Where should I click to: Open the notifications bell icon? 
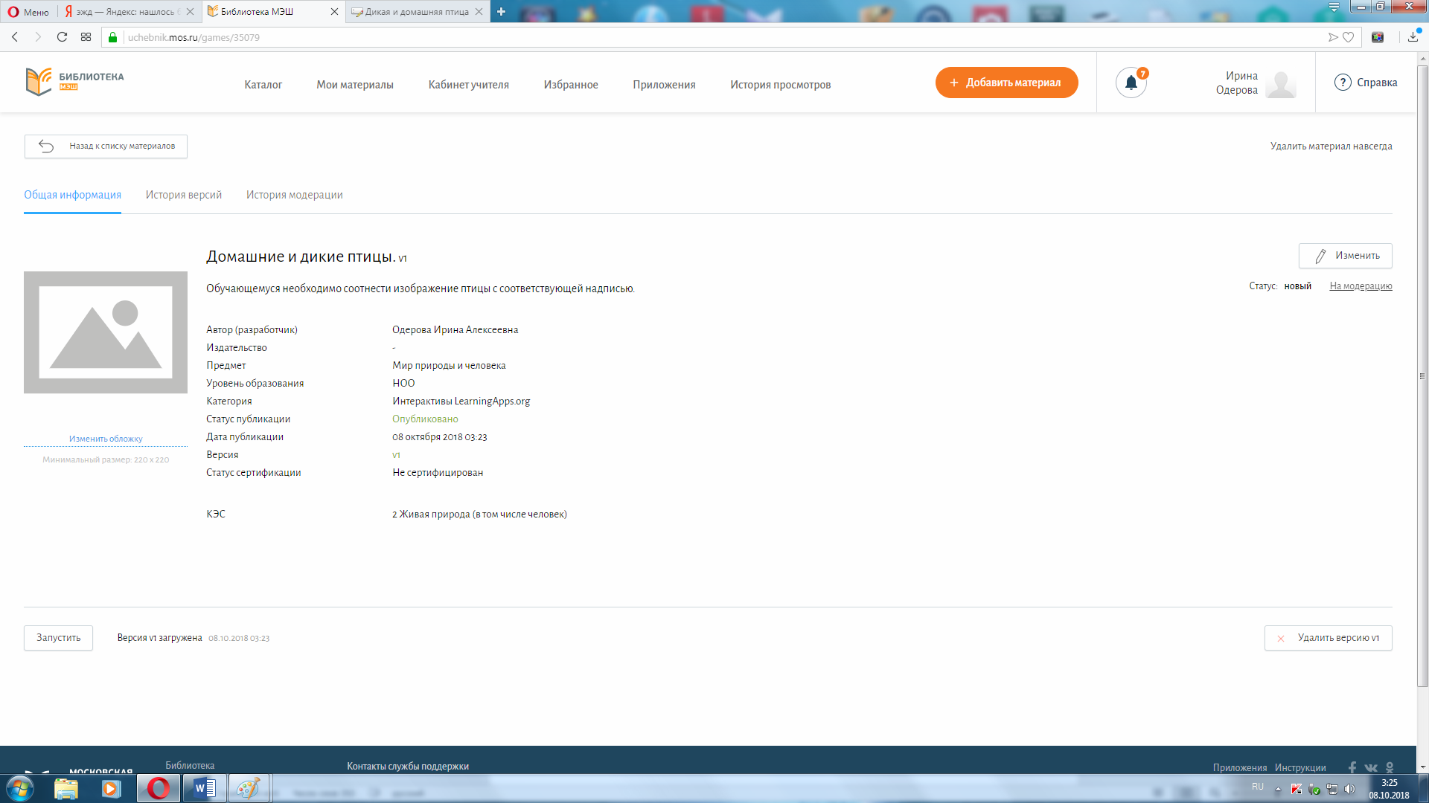tap(1131, 83)
